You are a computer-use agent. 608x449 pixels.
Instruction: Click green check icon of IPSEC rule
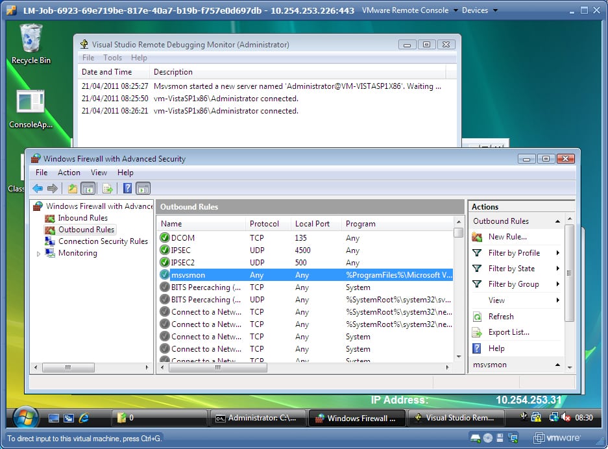click(x=165, y=250)
